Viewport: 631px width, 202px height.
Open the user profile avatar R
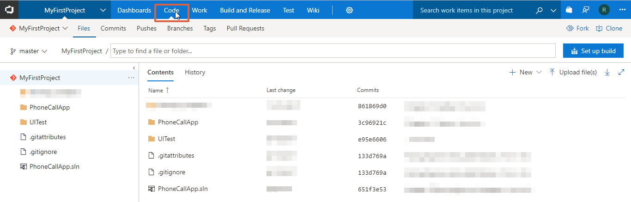point(604,10)
